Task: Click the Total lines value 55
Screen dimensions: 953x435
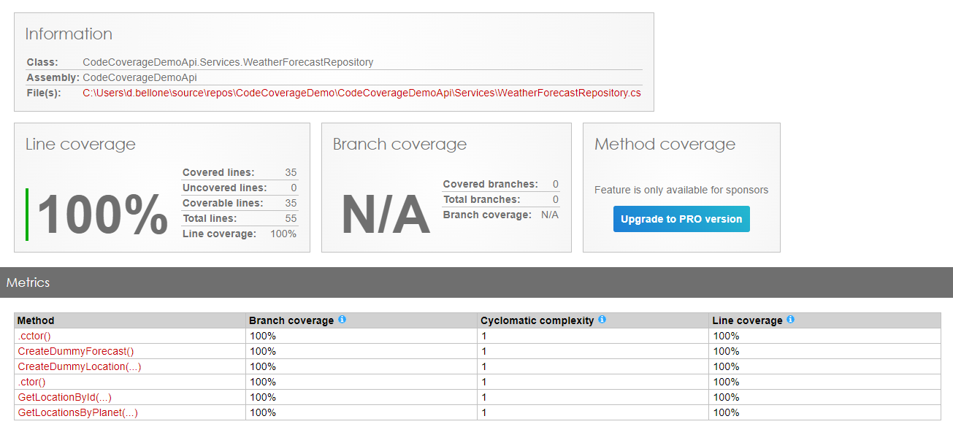Action: point(291,219)
